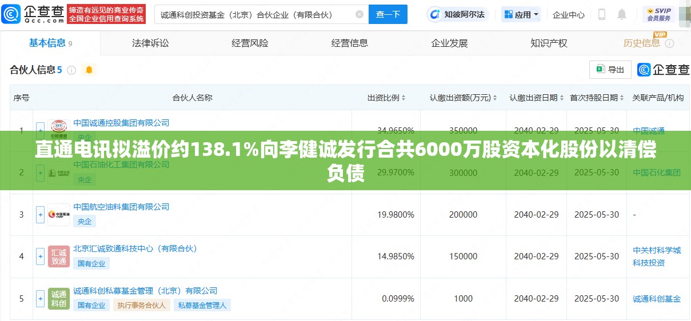Click the 中国航空油料集团 company logo

click(x=58, y=215)
